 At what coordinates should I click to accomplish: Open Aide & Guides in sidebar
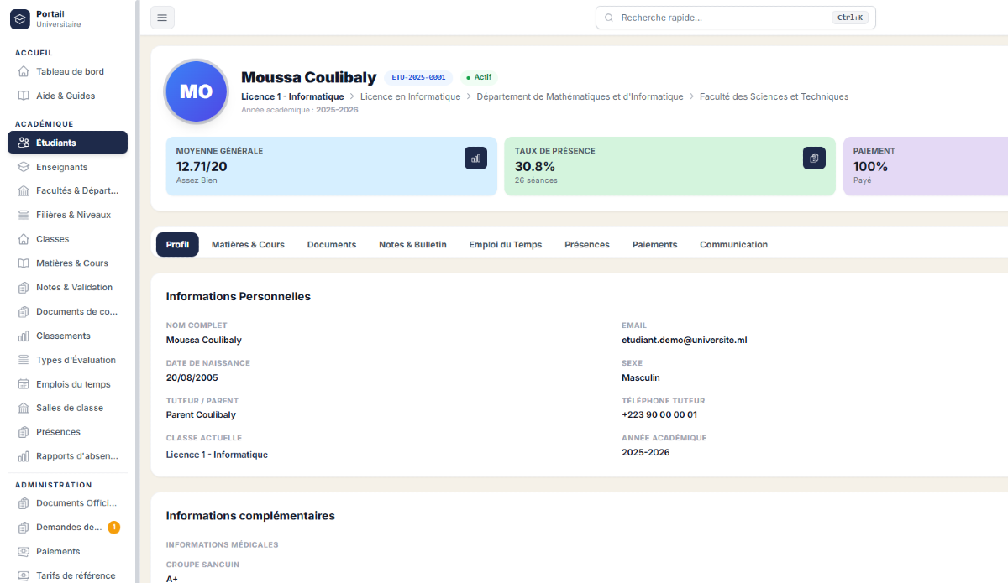pos(67,96)
